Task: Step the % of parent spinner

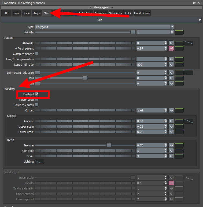Action: [x=166, y=48]
